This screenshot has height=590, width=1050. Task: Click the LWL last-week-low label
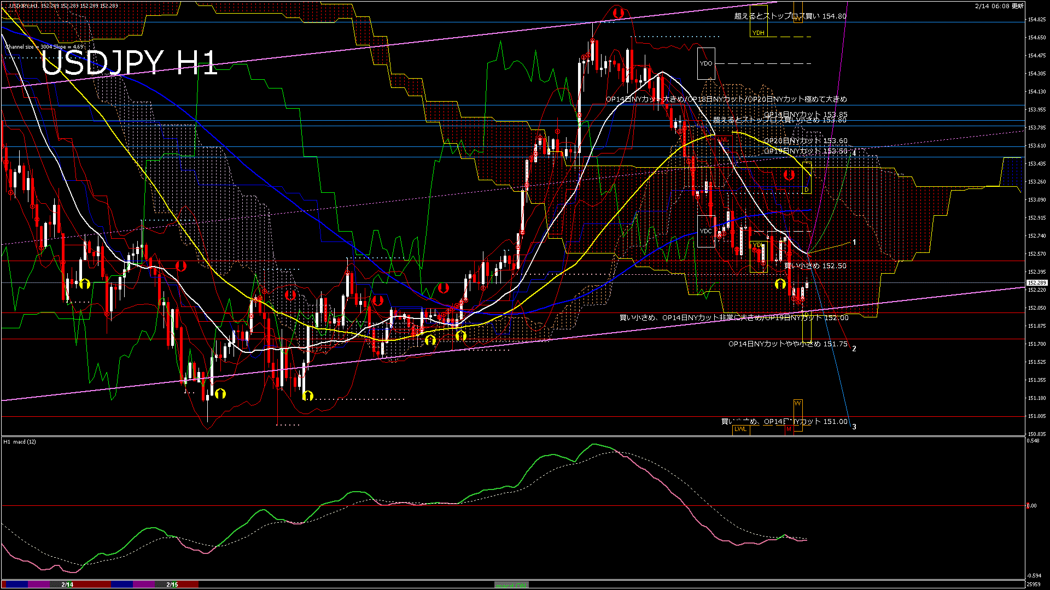(x=740, y=429)
